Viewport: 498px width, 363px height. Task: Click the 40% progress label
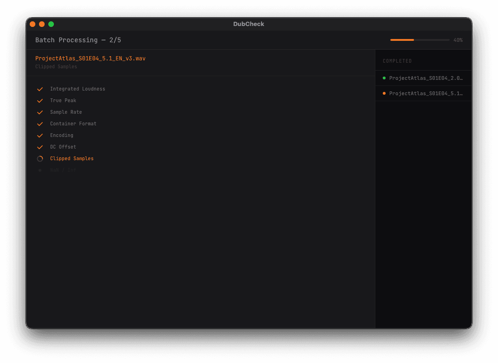click(x=458, y=40)
